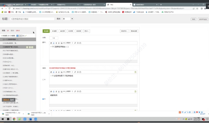Click the 智能导入 button
This screenshot has height=123, width=209.
tap(124, 31)
